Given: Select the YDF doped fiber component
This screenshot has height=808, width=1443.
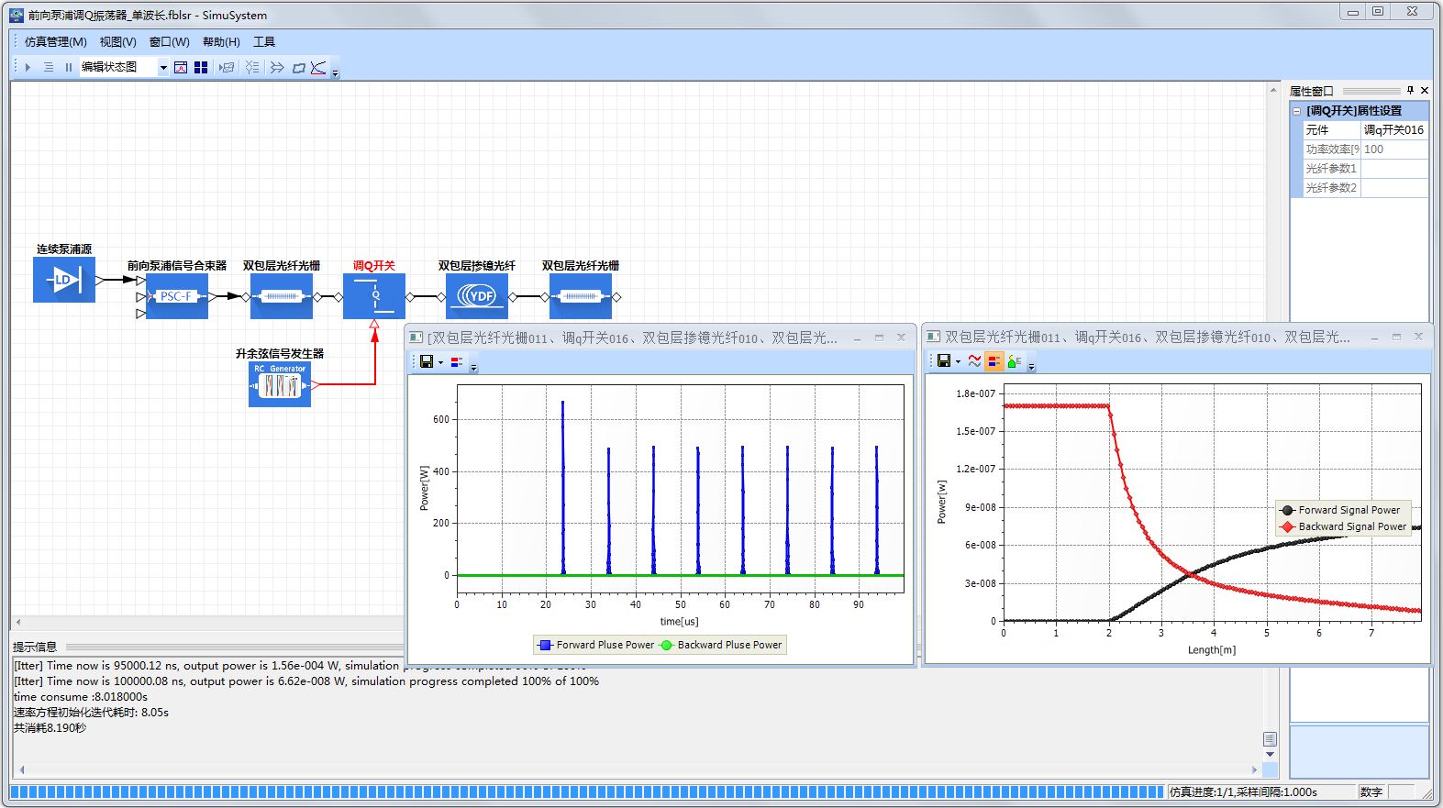Looking at the screenshot, I should 477,296.
